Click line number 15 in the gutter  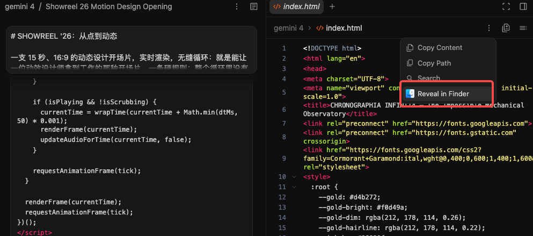click(x=282, y=228)
